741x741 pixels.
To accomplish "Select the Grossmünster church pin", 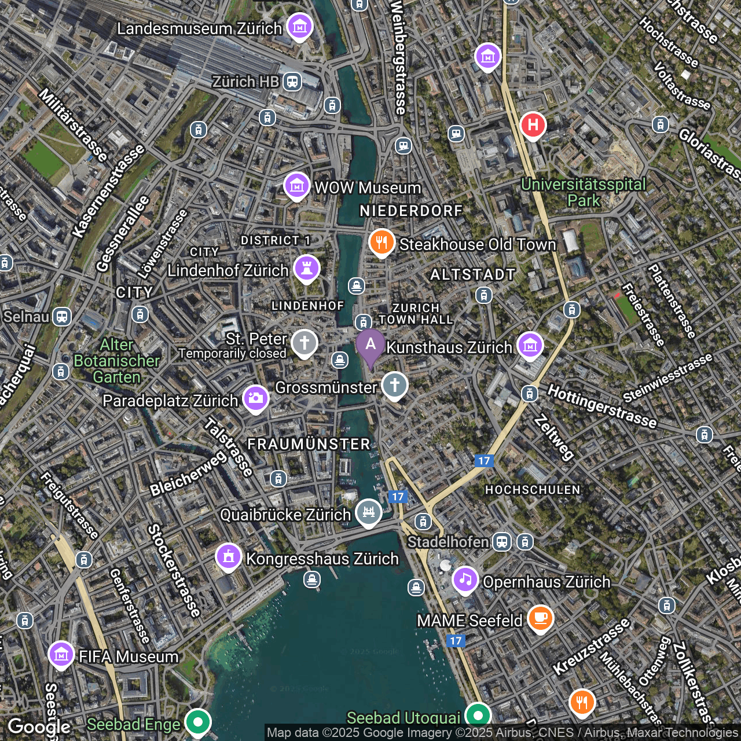I will click(395, 386).
